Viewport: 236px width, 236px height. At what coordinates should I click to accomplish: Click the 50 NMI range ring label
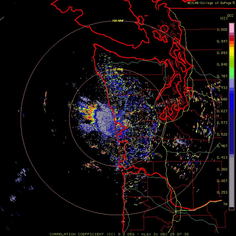pos(118,69)
